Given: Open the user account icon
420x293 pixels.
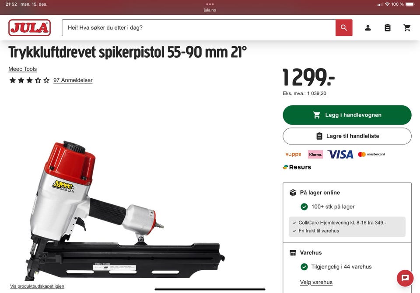Looking at the screenshot, I should point(368,28).
